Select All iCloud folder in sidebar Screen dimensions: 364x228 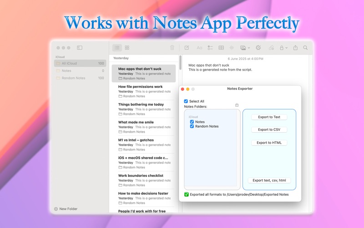(x=80, y=63)
